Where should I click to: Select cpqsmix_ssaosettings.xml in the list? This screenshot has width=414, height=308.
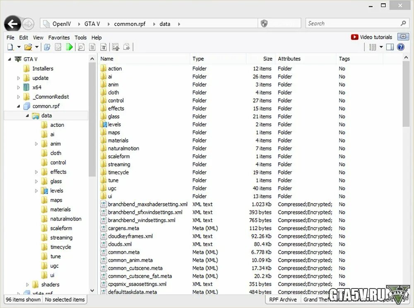(x=137, y=284)
